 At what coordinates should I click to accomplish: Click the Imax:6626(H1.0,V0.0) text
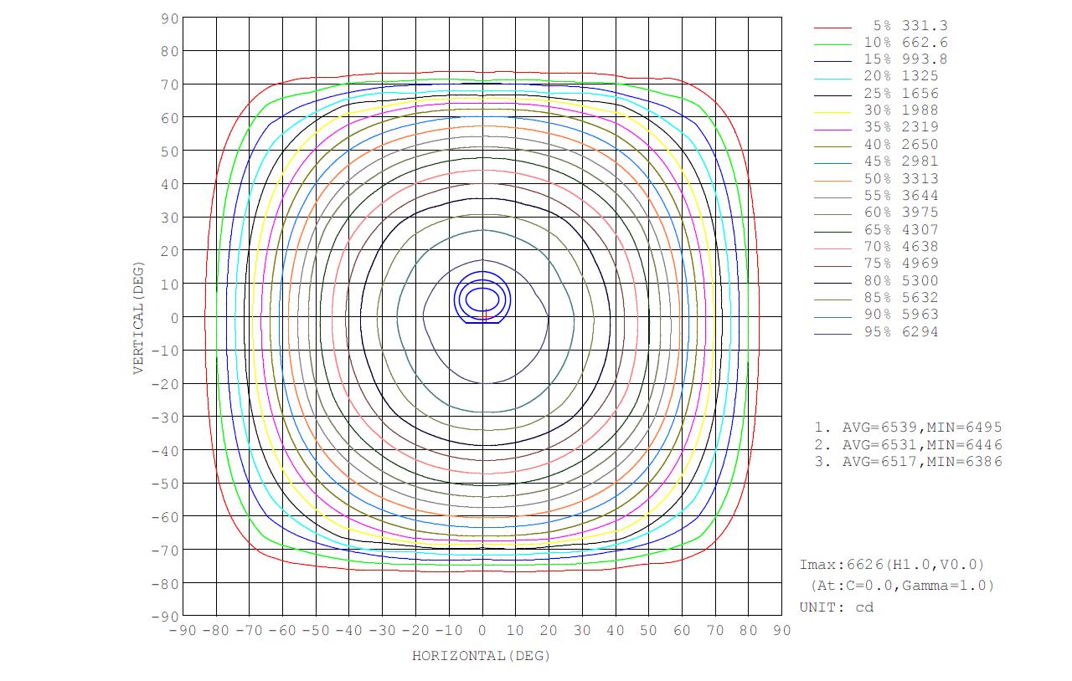pyautogui.click(x=893, y=566)
